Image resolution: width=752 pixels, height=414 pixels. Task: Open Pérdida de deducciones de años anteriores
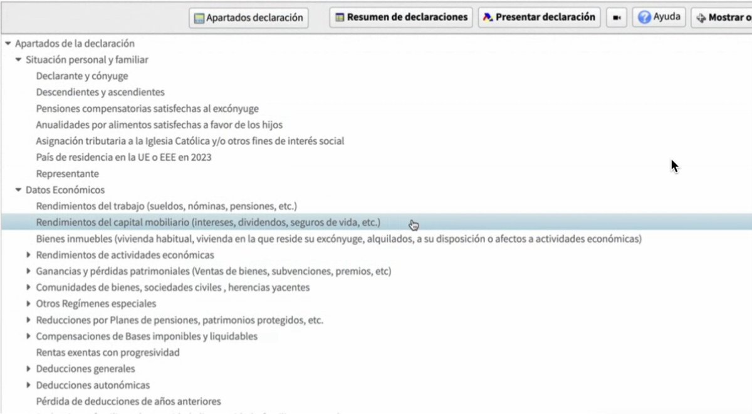[x=128, y=401]
